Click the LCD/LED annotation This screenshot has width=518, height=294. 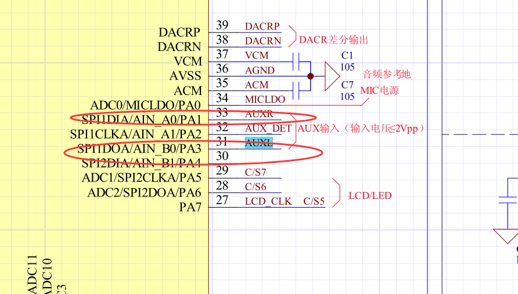(x=370, y=195)
